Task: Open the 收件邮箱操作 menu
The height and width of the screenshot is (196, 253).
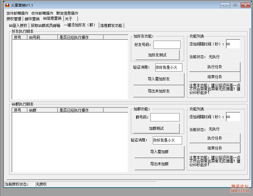Action: tap(42, 13)
